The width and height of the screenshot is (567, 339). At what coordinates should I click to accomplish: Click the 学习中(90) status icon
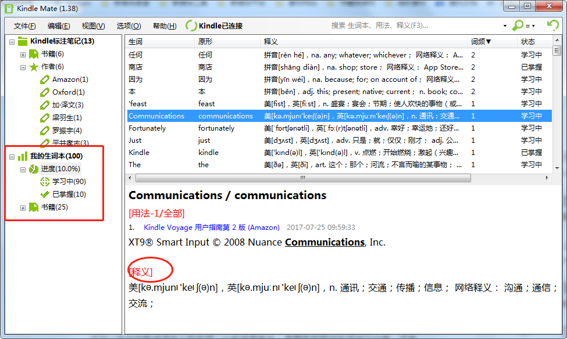pos(44,182)
